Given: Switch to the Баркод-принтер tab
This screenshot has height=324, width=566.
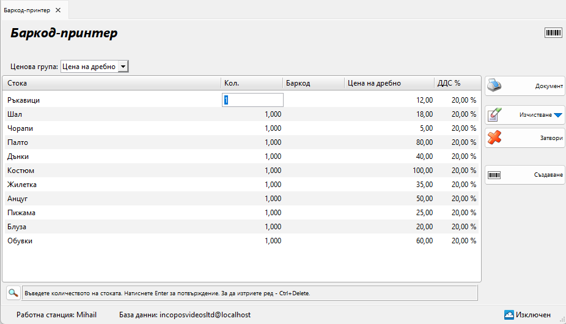Looking at the screenshot, I should coord(28,10).
